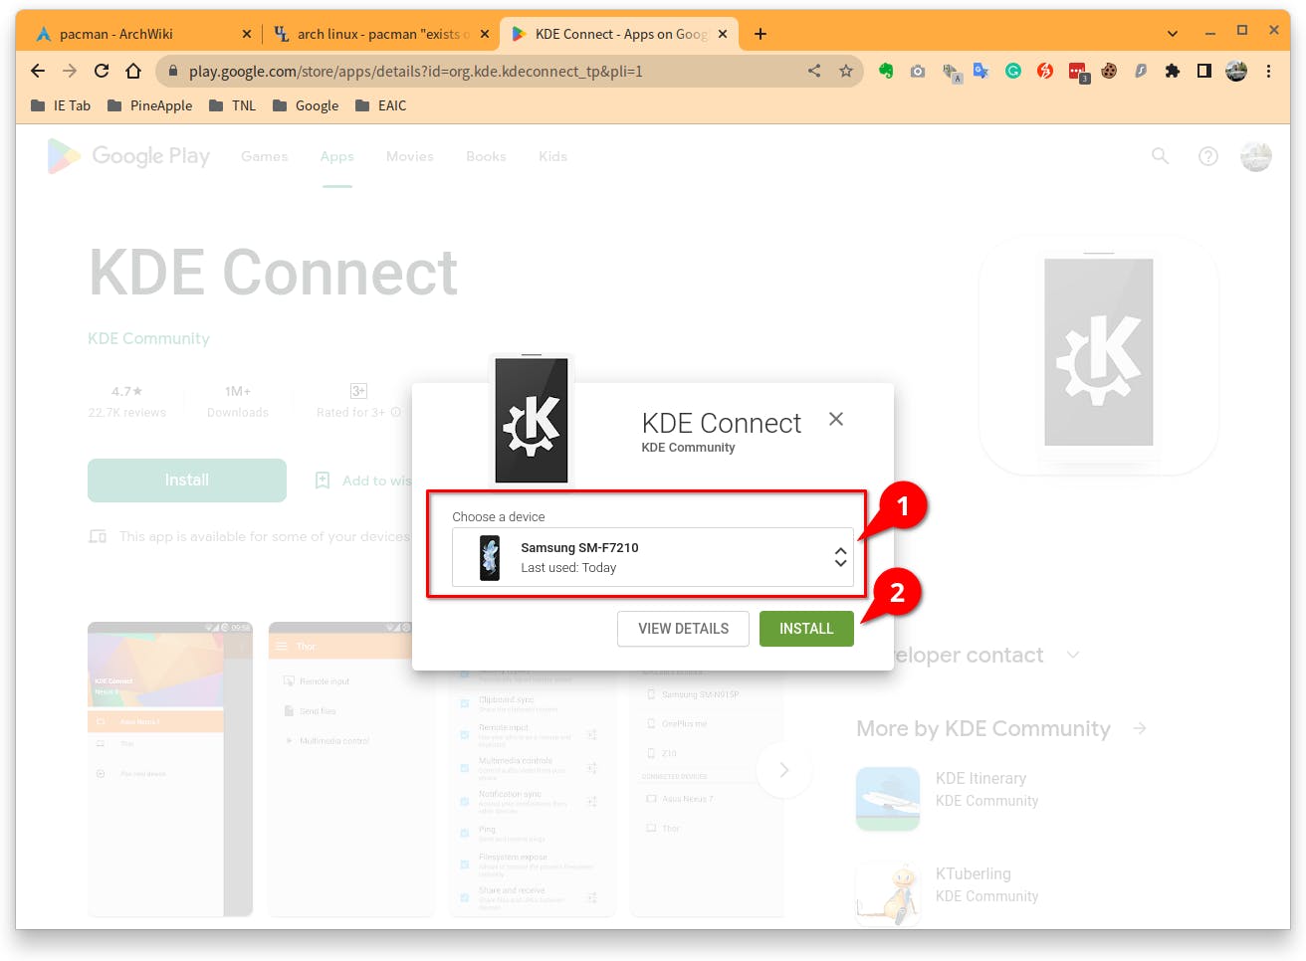This screenshot has height=961, width=1306.
Task: Open the Chrome profile avatar in toolbar
Action: (x=1236, y=71)
